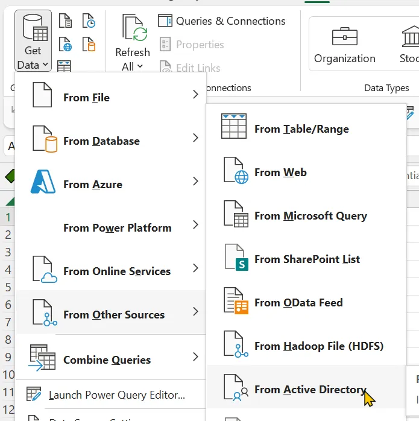This screenshot has width=419, height=421.
Task: Select row 5 header
Action: point(8,287)
